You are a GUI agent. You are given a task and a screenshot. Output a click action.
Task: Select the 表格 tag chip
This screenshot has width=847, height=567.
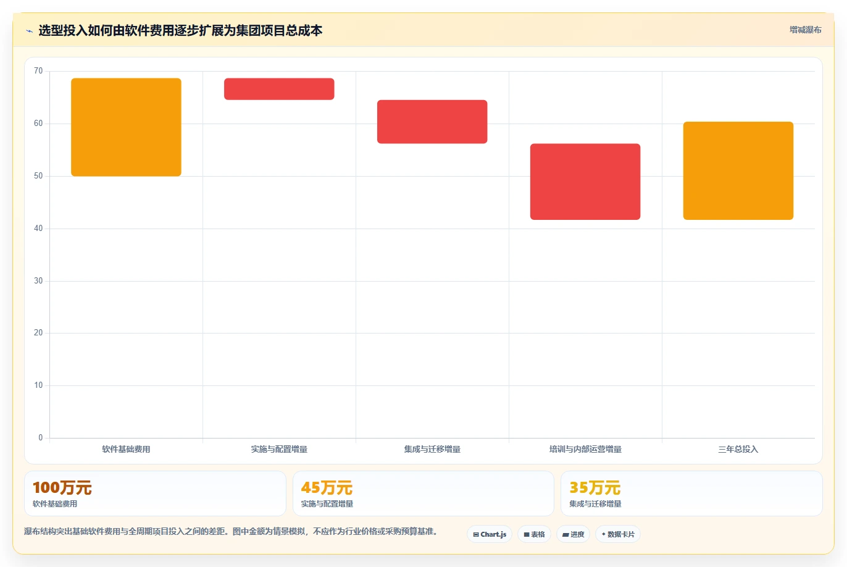pos(534,534)
